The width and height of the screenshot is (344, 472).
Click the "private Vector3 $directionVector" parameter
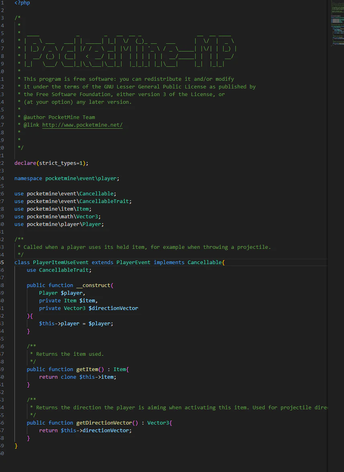(89, 308)
